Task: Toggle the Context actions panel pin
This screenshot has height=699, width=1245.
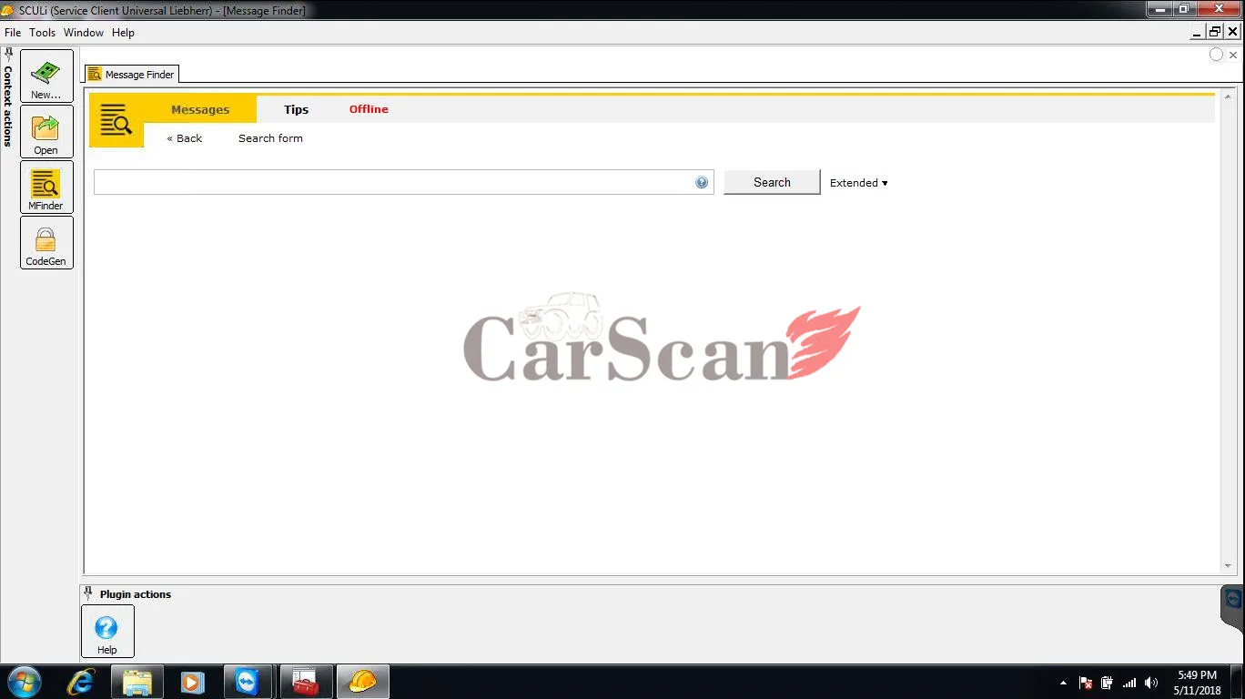Action: click(8, 55)
